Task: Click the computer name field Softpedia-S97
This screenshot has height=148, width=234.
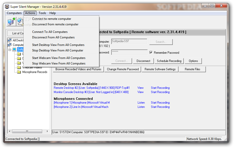Action: tap(129, 41)
